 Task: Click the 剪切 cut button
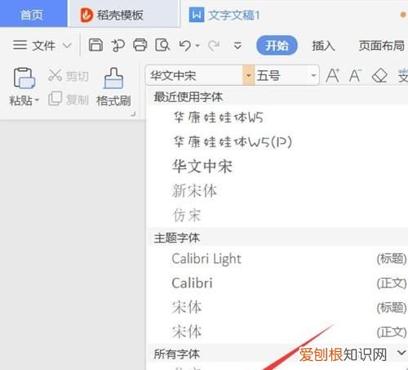[69, 76]
